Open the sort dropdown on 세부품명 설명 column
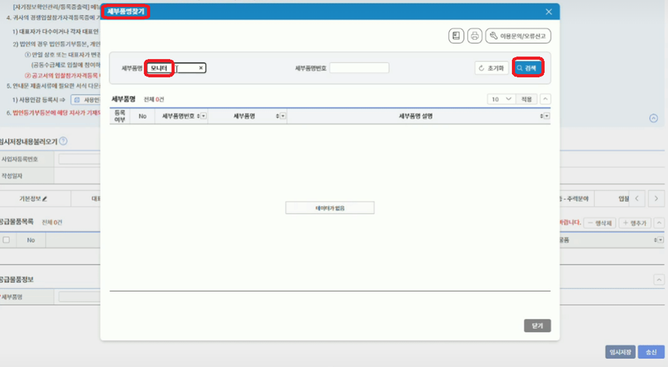This screenshot has width=668, height=367. (546, 116)
